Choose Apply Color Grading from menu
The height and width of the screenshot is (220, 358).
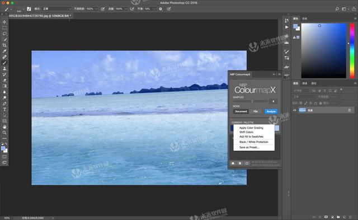coord(251,128)
